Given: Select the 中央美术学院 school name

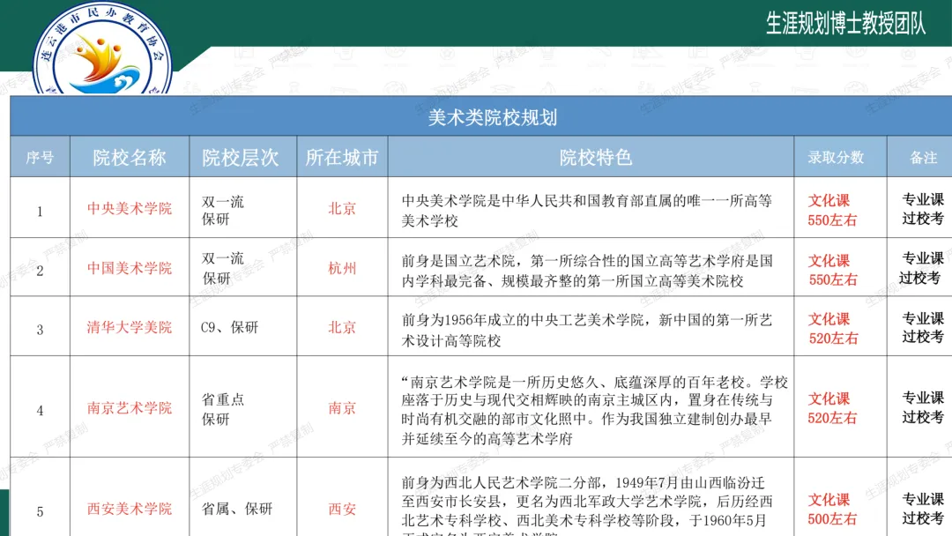Looking at the screenshot, I should click(130, 208).
